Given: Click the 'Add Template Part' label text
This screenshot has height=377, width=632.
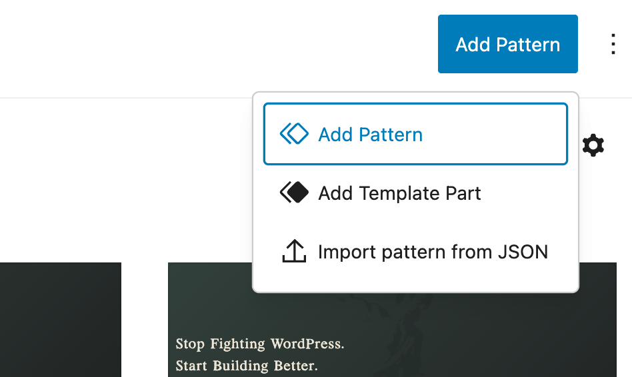Looking at the screenshot, I should coord(399,193).
